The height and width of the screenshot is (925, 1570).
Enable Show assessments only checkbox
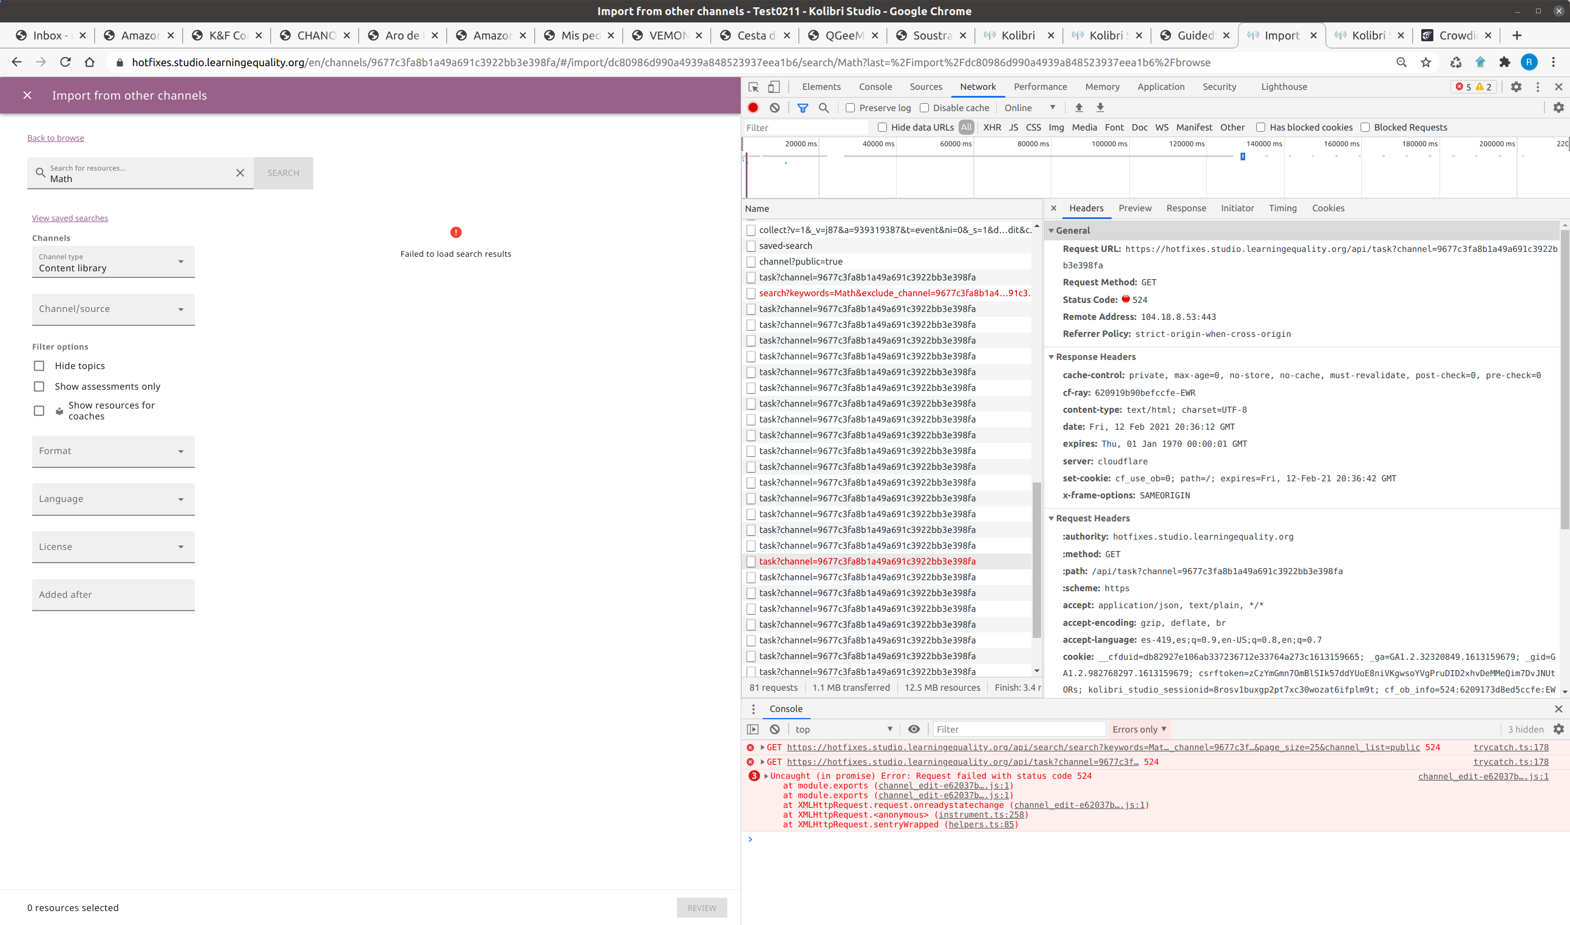pyautogui.click(x=39, y=387)
